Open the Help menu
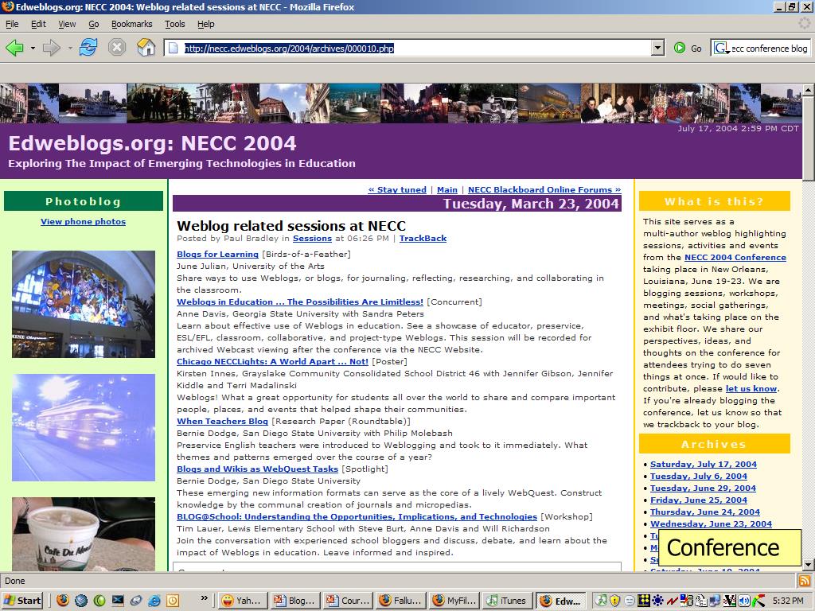 [x=206, y=24]
